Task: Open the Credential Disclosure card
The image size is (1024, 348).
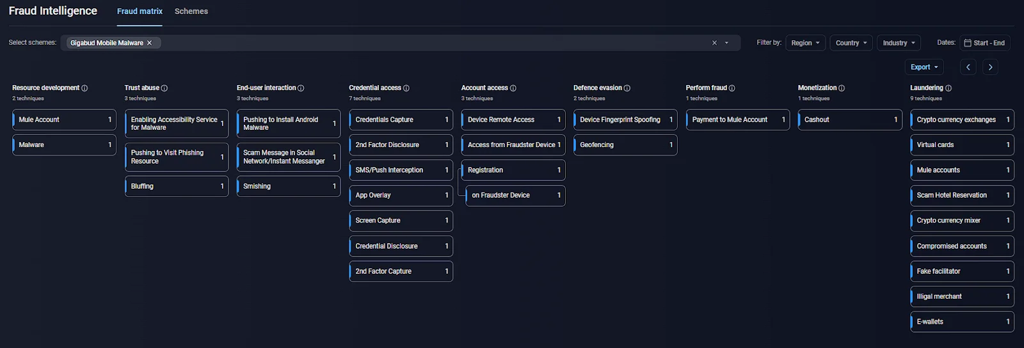Action: 401,246
